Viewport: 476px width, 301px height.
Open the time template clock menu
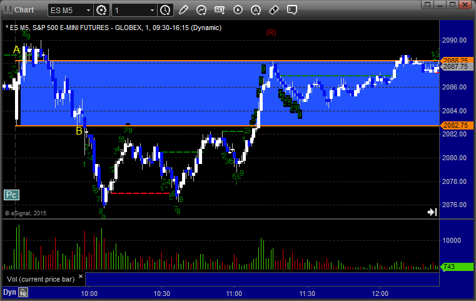tap(165, 10)
